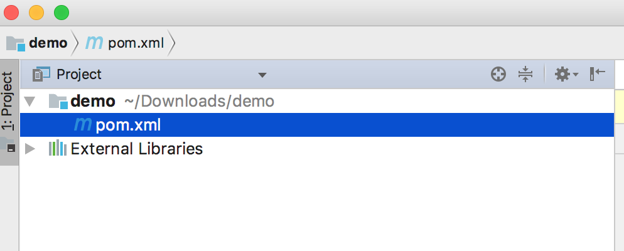The image size is (624, 251).
Task: Hide the Project tool window panel
Action: pyautogui.click(x=597, y=74)
